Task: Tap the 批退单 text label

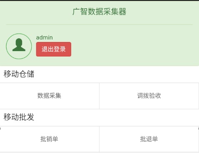Action: [x=149, y=139]
